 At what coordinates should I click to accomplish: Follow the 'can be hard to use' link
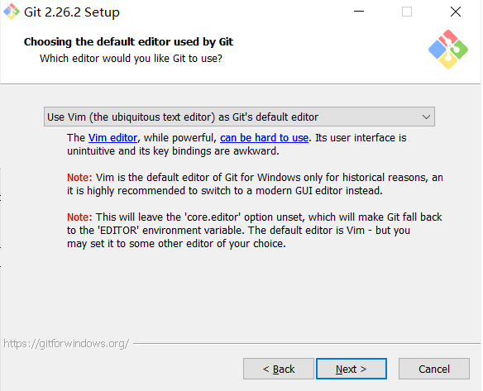click(x=265, y=137)
